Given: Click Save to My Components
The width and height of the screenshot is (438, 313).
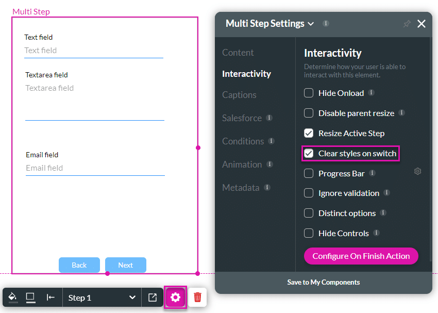Looking at the screenshot, I should [323, 282].
